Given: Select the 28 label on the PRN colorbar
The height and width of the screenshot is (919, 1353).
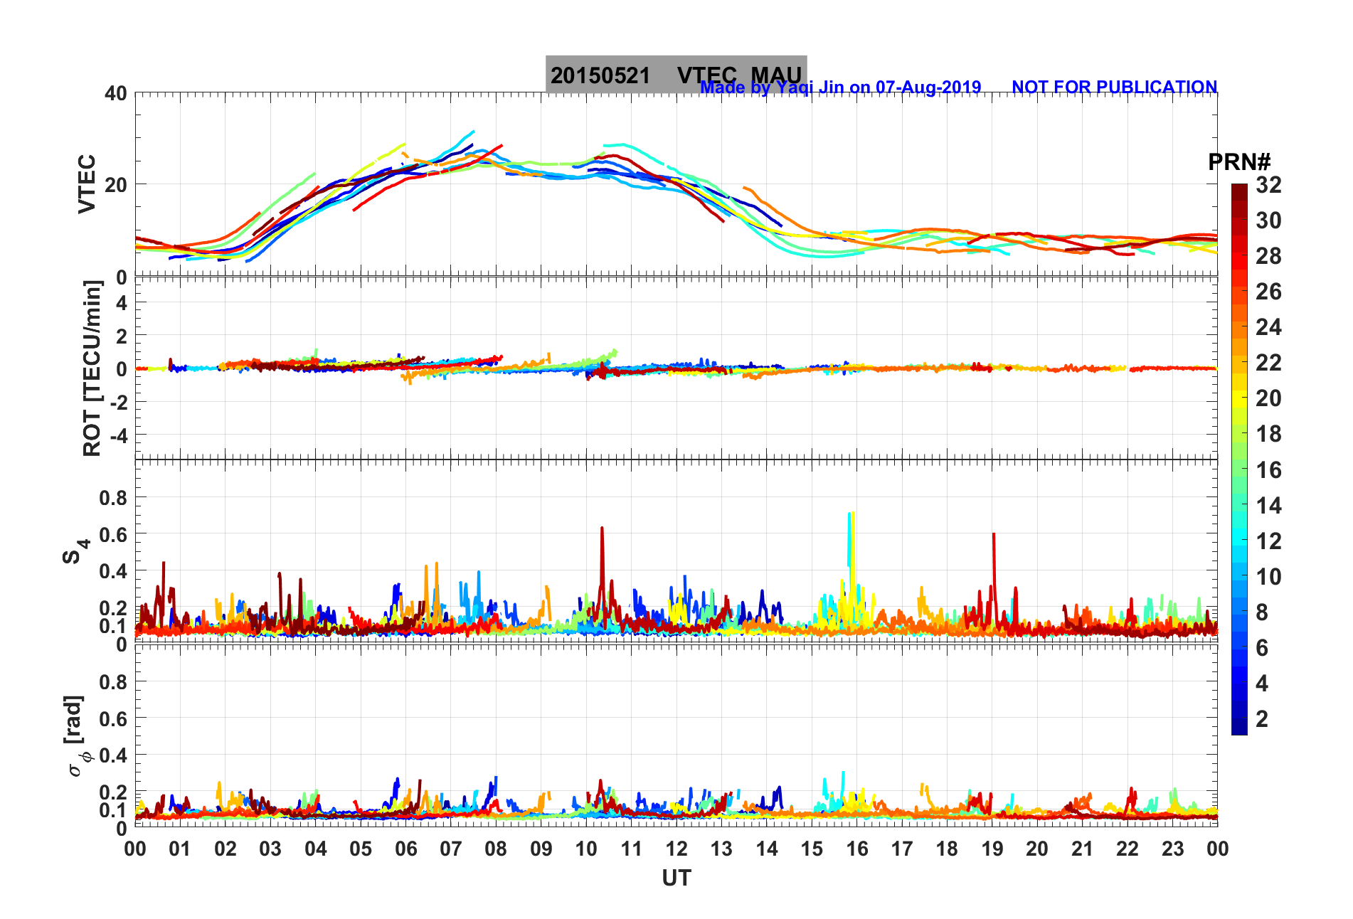Looking at the screenshot, I should click(x=1268, y=256).
